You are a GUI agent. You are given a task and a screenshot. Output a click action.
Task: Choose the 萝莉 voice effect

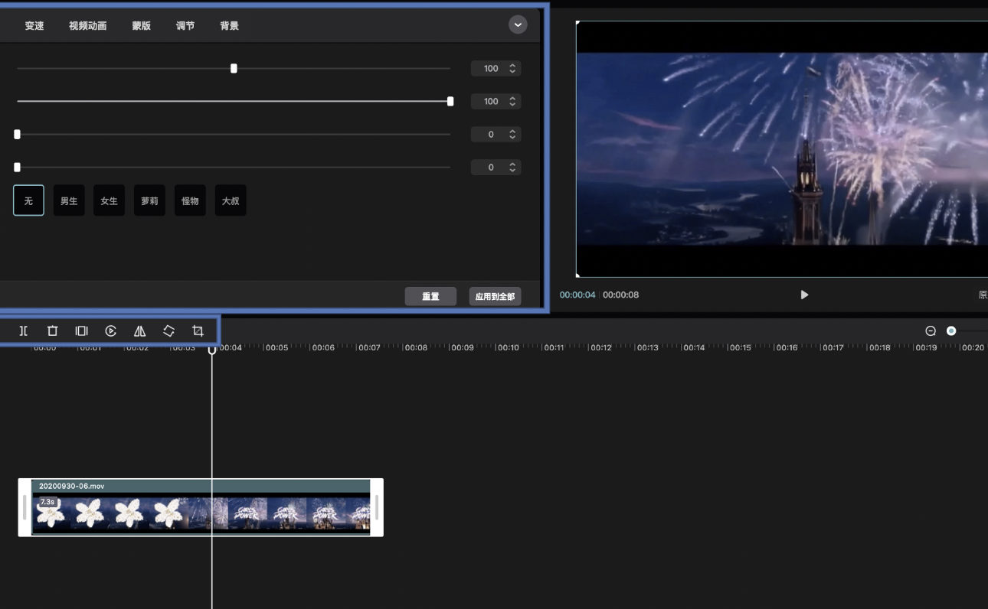[149, 200]
